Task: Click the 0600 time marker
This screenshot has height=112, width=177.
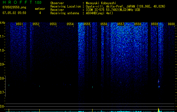Action: (x=171, y=24)
